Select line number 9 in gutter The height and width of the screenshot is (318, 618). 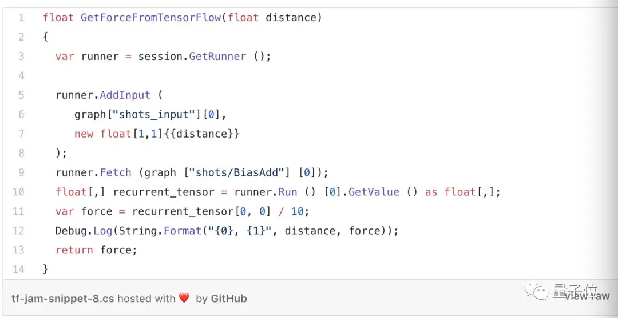tap(21, 172)
